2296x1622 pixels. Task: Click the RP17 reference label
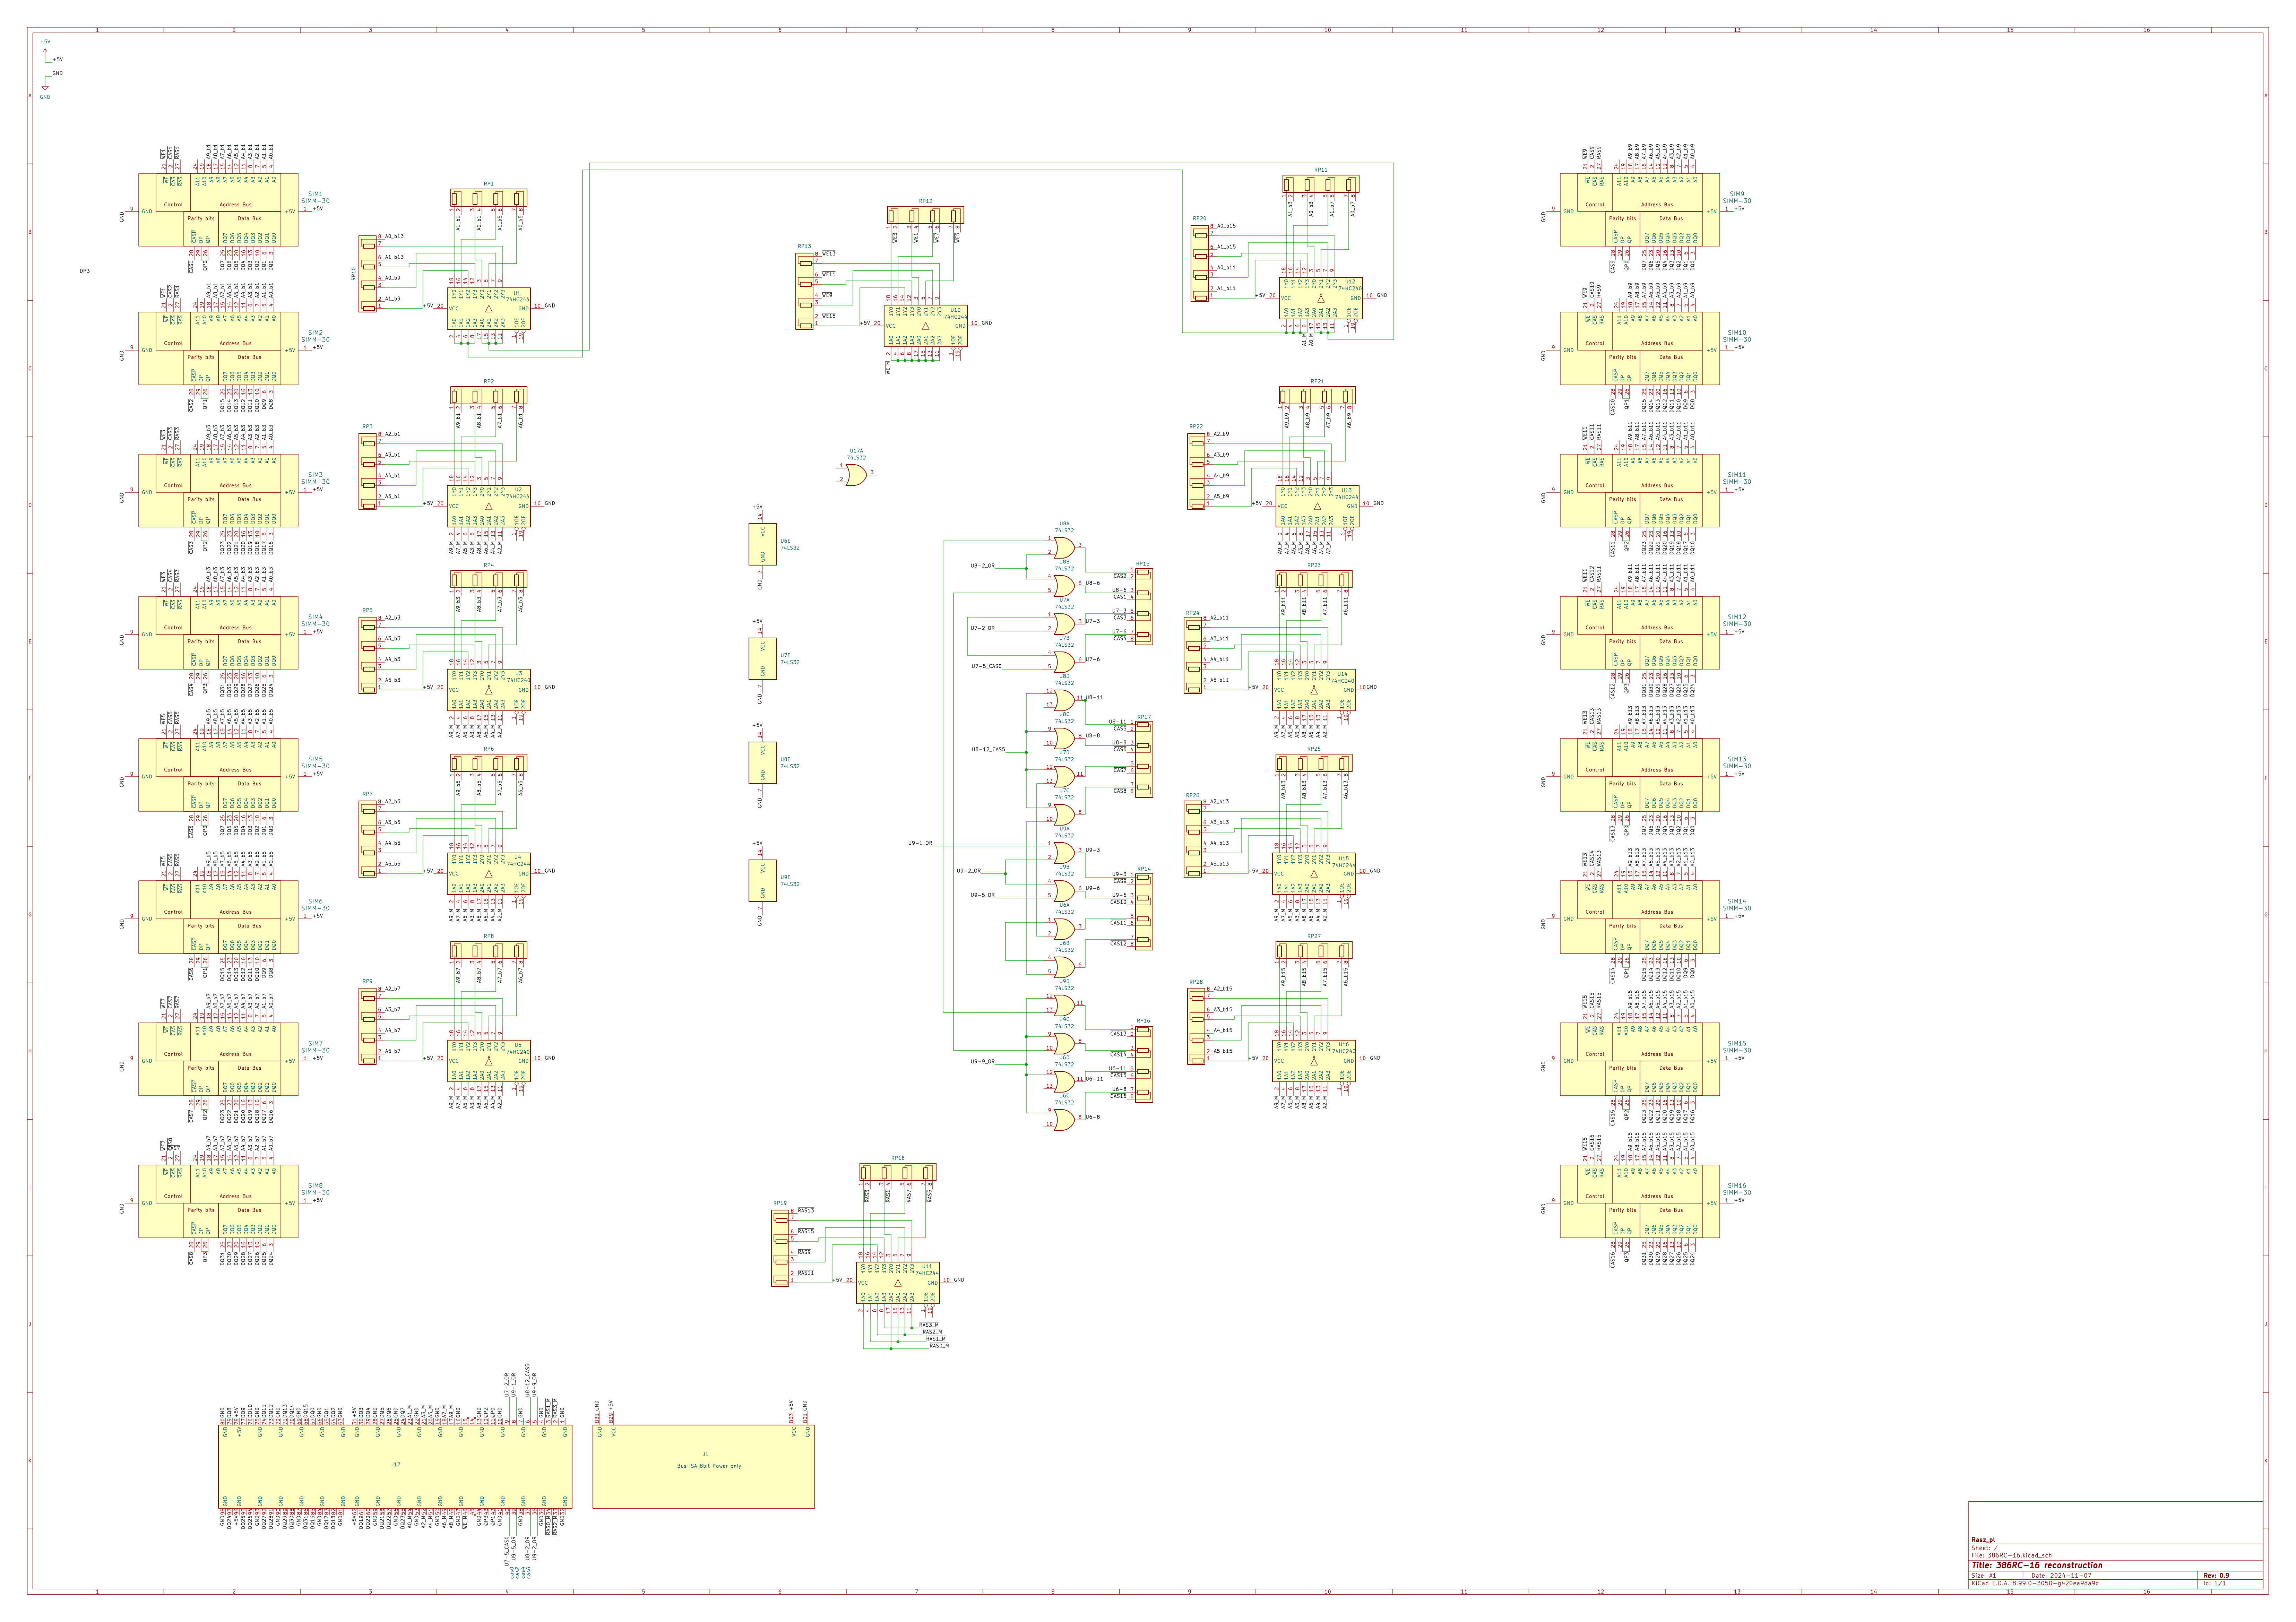tap(1144, 717)
